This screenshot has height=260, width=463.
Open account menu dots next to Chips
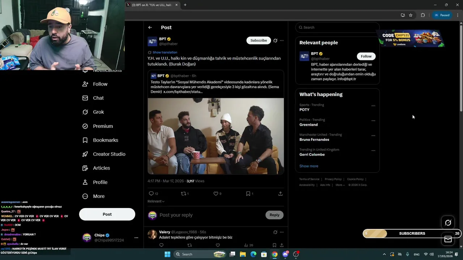coord(136,238)
